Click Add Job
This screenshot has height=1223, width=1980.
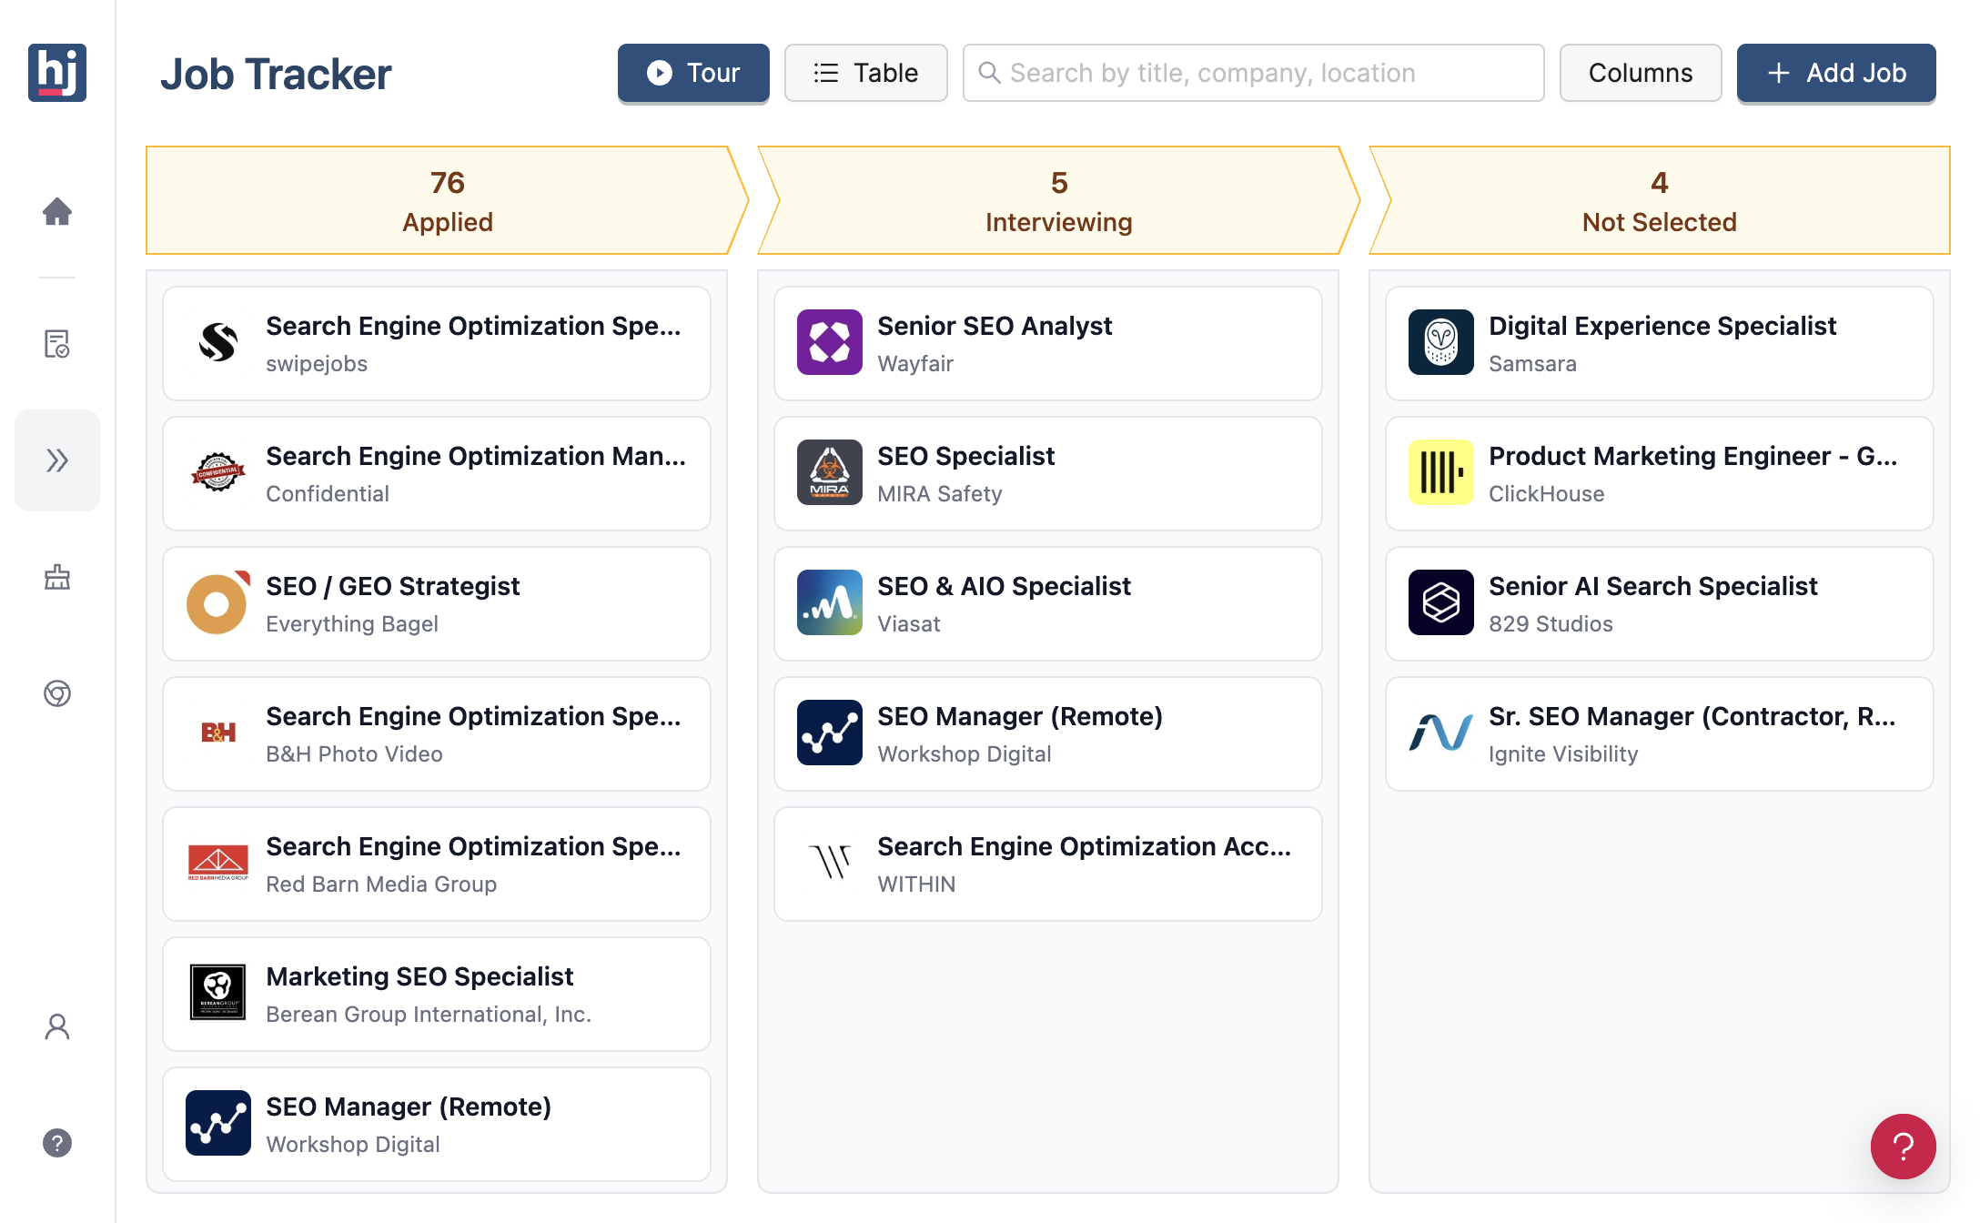1836,73
